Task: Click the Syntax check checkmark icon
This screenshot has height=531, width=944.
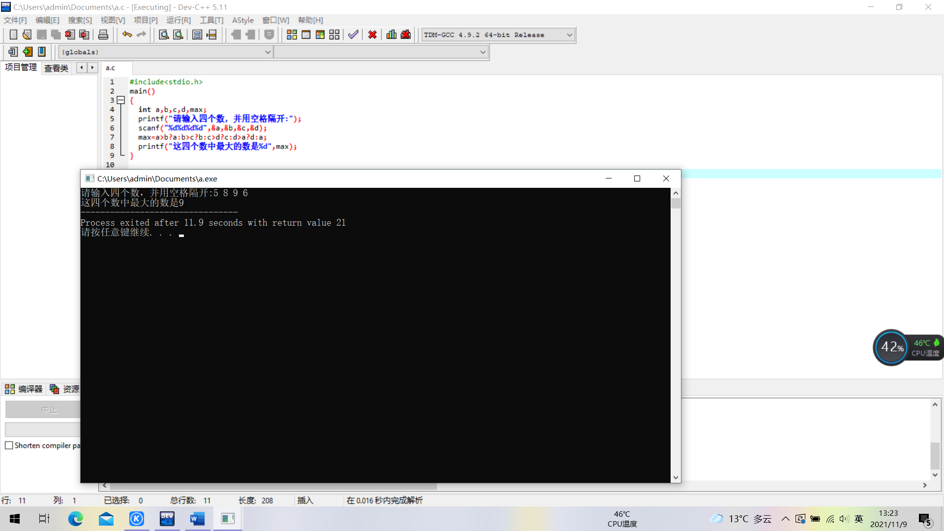Action: tap(353, 34)
